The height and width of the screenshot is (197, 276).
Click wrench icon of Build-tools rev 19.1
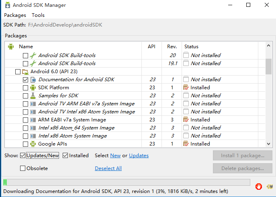click(33, 63)
